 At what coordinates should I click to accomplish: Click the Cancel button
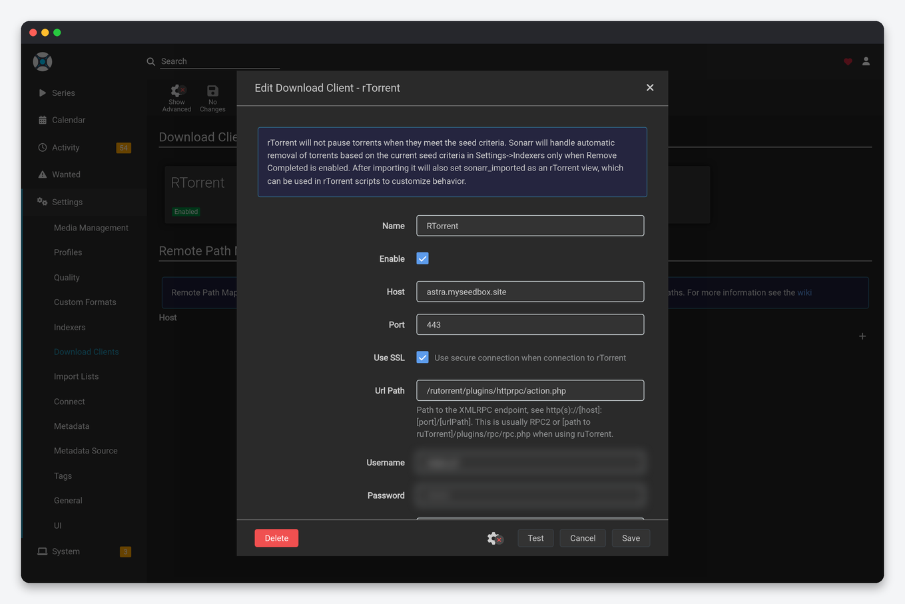[x=583, y=538]
